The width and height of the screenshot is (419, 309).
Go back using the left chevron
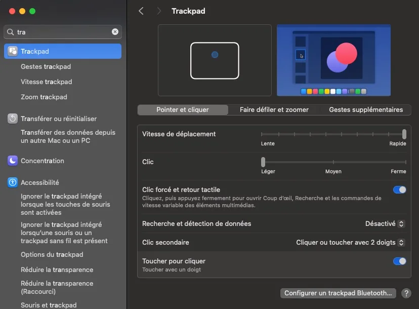(x=141, y=11)
